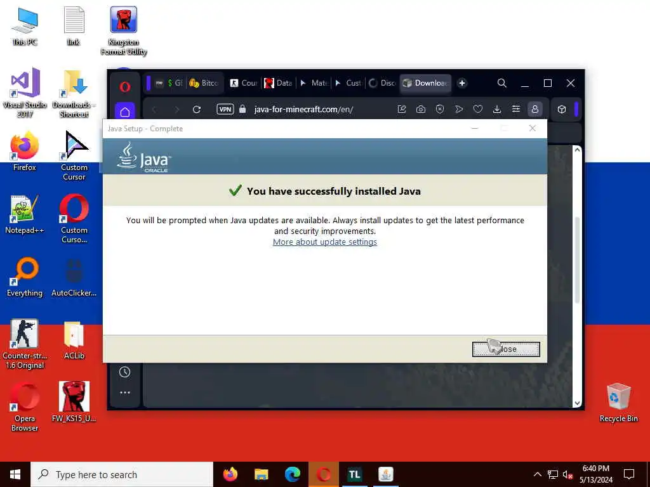Switch to the Cour tab
Screen dimensions: 650x487
click(244, 83)
